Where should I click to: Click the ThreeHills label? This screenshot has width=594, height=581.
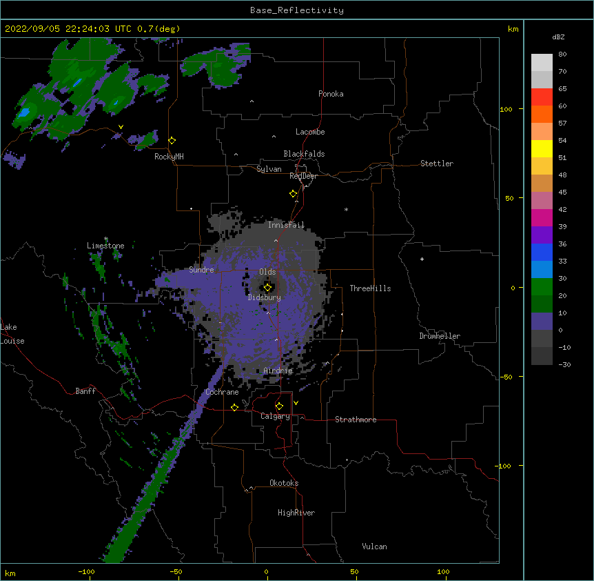tap(370, 288)
